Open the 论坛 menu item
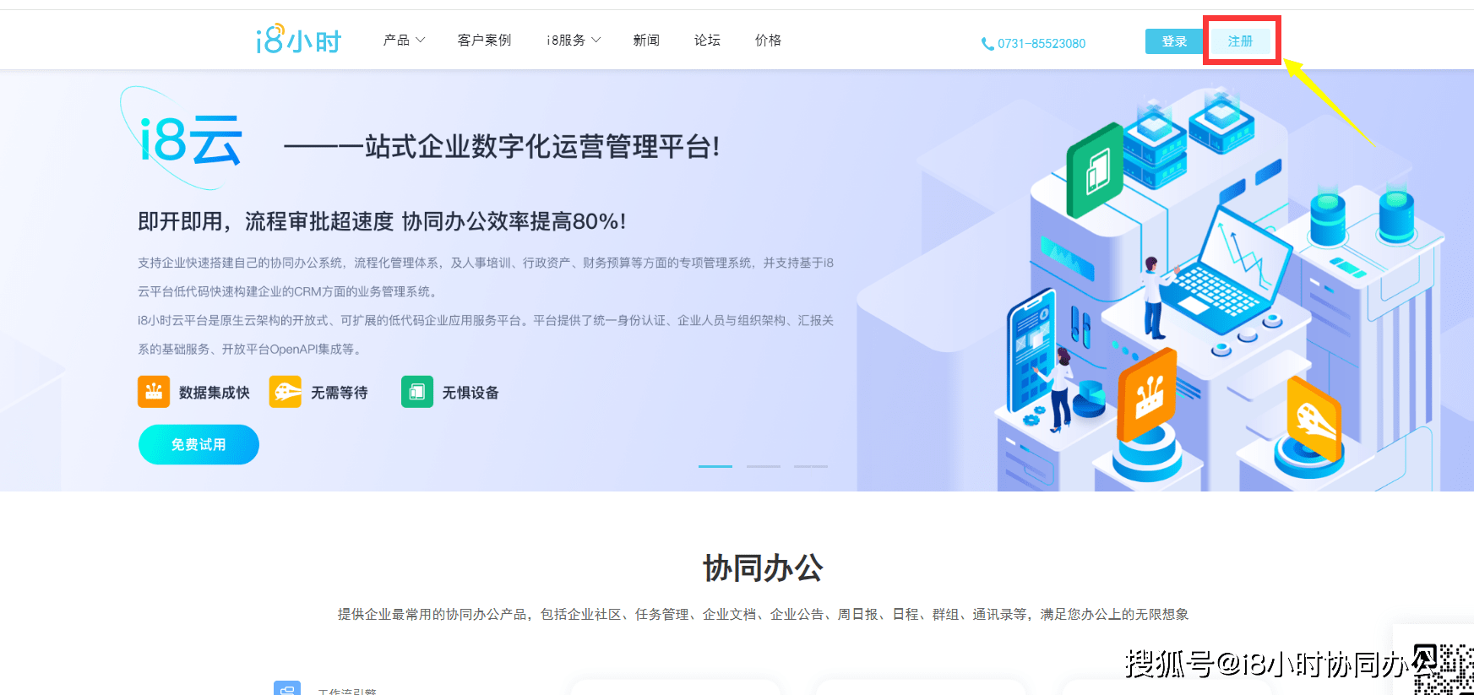 tap(707, 40)
